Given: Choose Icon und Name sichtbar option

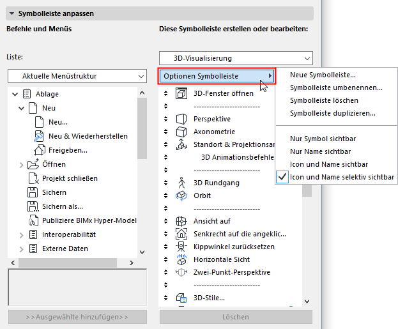Looking at the screenshot, I should pyautogui.click(x=329, y=164).
